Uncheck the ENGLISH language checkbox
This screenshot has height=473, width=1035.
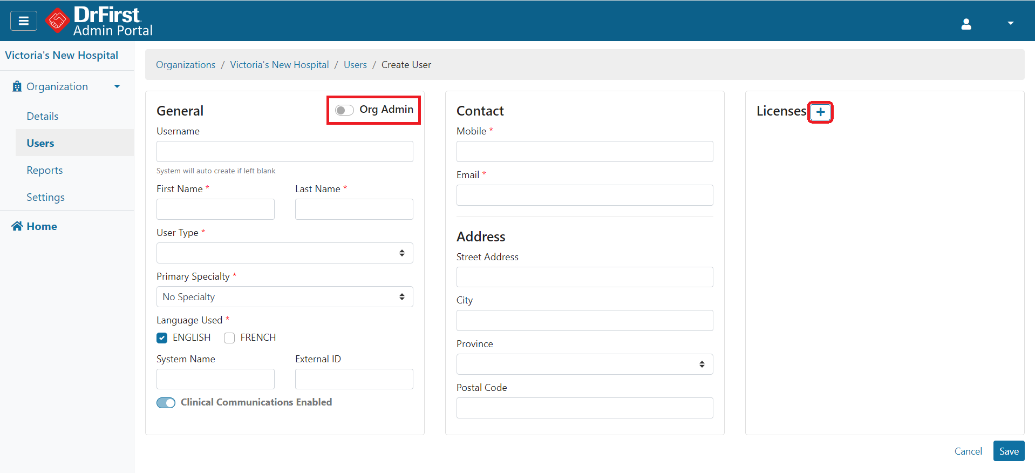tap(162, 338)
